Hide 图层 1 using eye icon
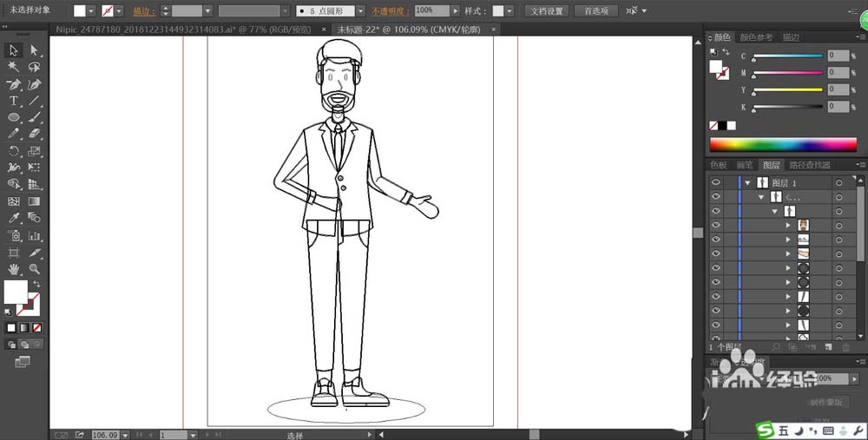 [x=716, y=182]
